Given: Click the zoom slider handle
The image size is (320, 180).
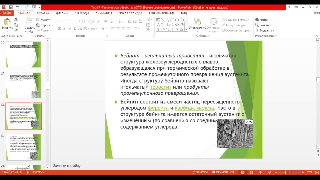Looking at the screenshot, I should point(286,172).
